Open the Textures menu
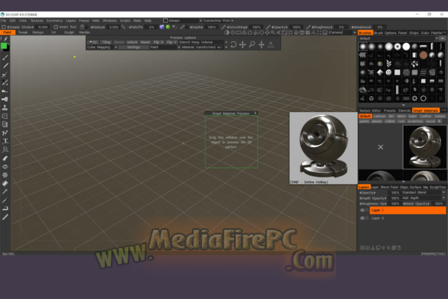 (x=37, y=21)
